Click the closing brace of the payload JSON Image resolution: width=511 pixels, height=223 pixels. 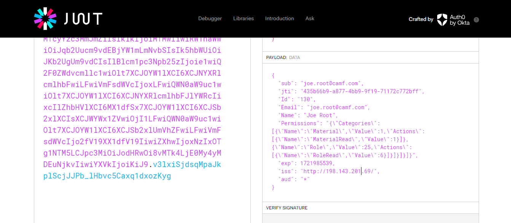(x=273, y=187)
